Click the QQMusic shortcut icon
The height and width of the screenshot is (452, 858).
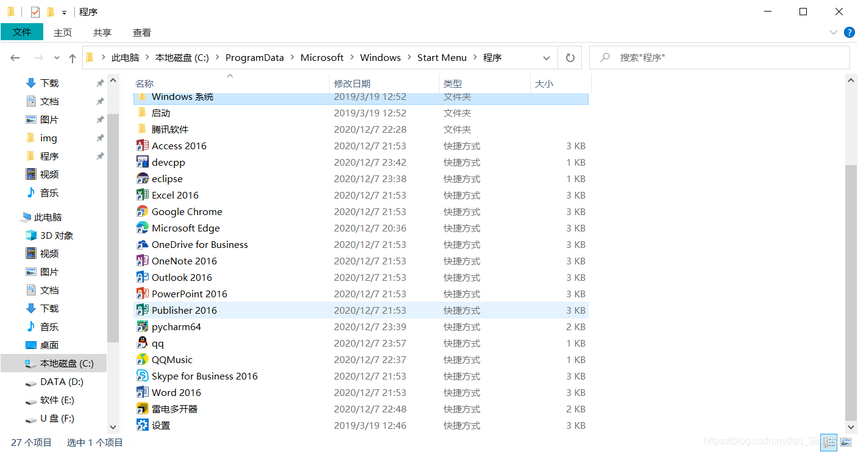tap(143, 359)
